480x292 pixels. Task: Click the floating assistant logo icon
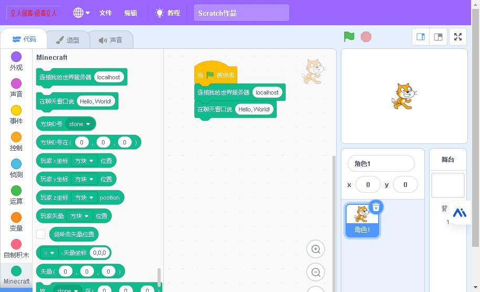pos(460,213)
